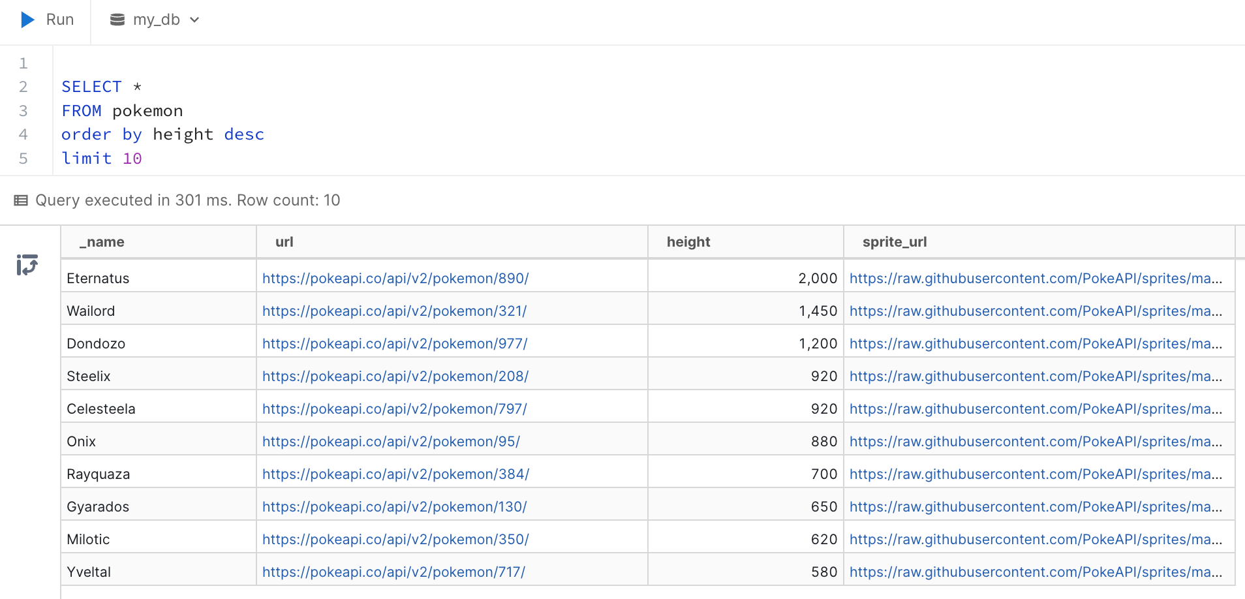Open the pokemon/321/ API link
This screenshot has width=1245, height=599.
coord(394,311)
